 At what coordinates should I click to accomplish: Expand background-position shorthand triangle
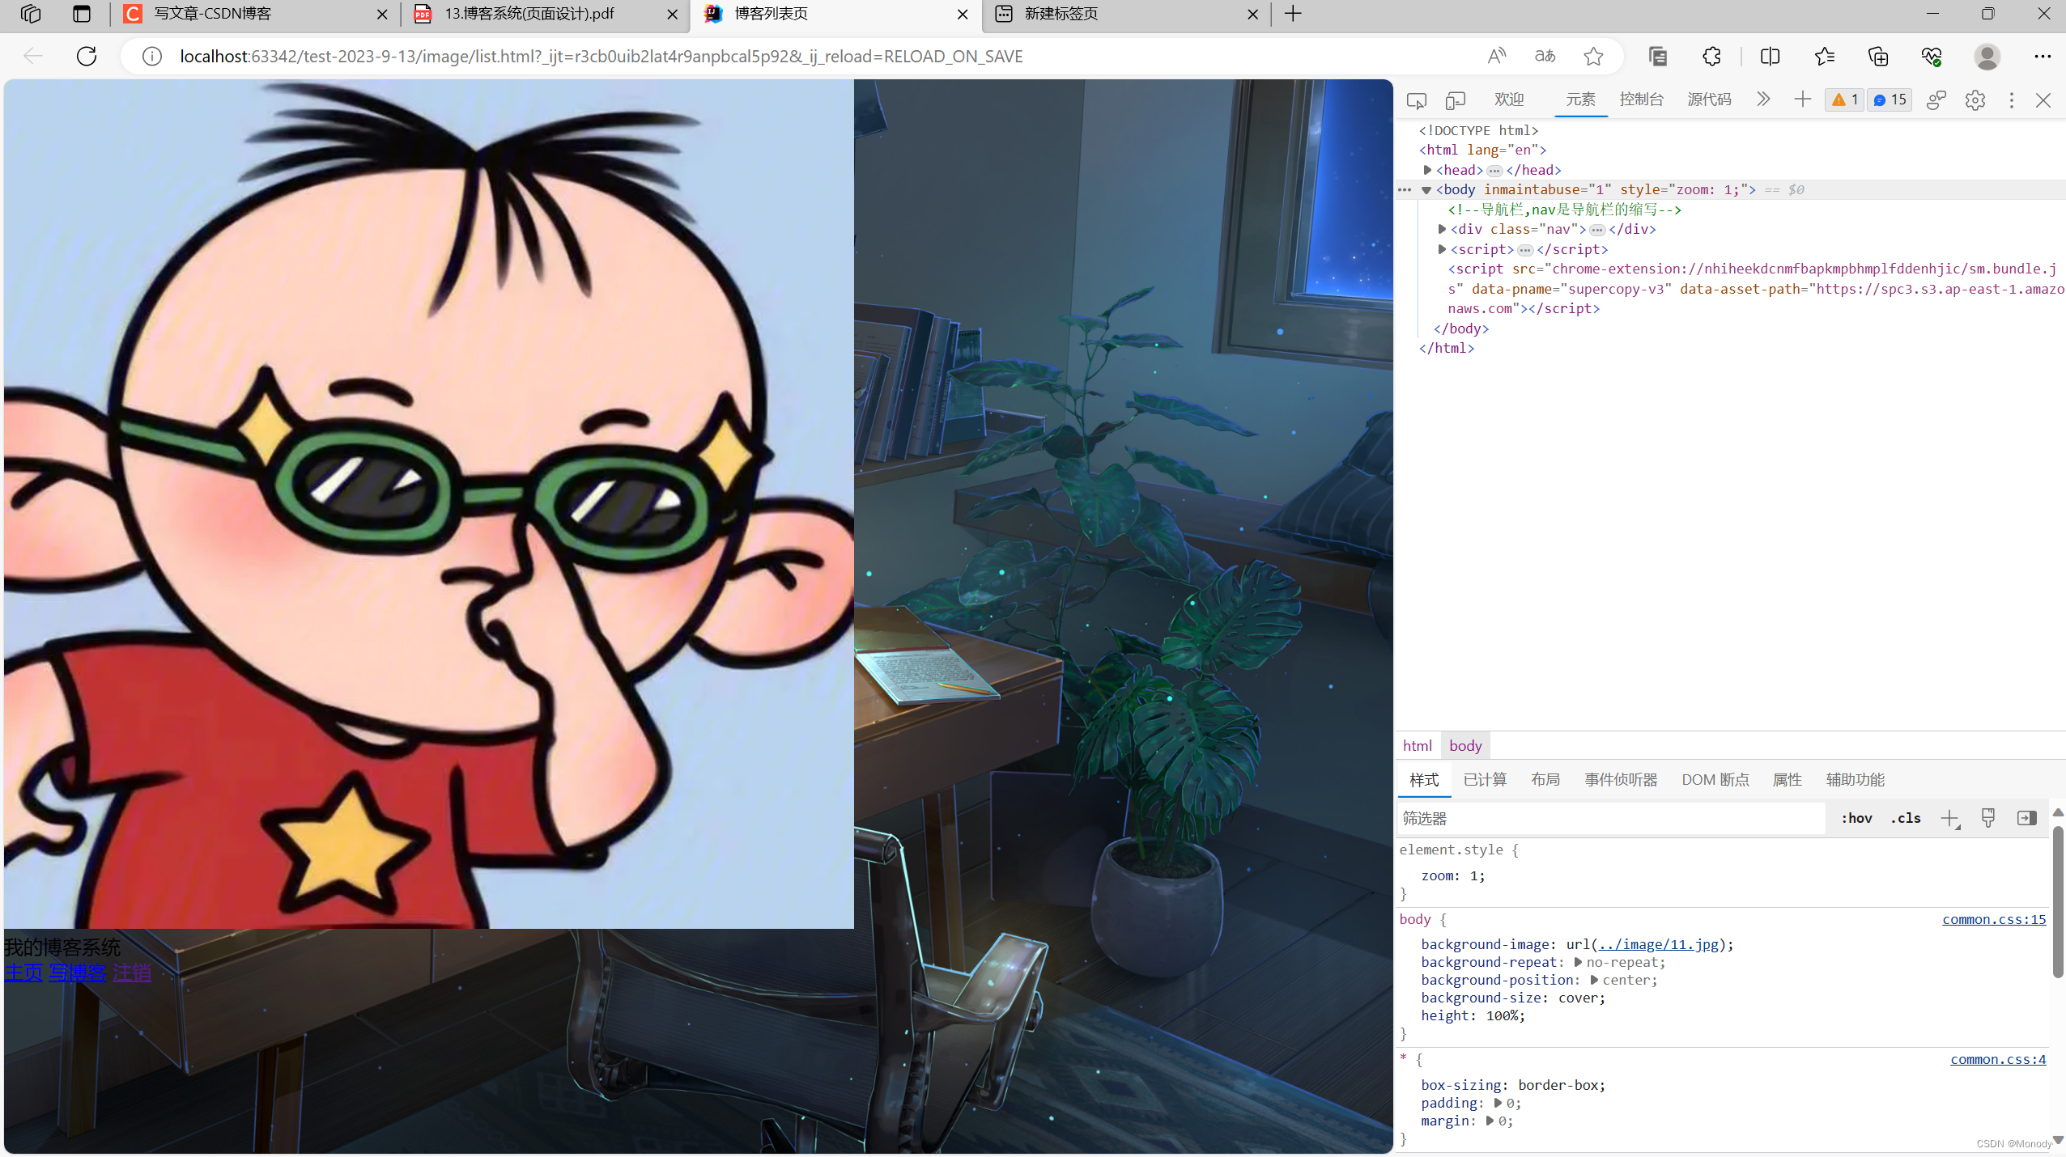tap(1594, 980)
